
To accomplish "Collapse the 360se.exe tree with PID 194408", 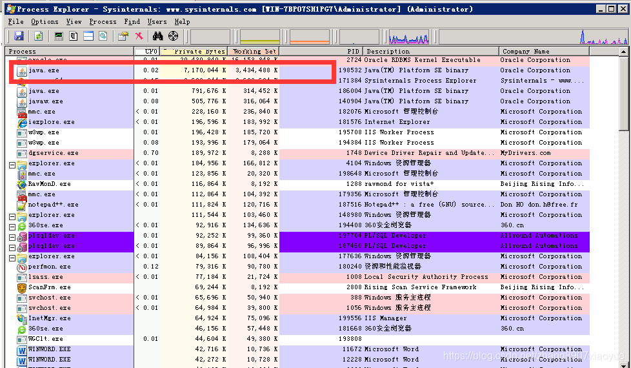I will (x=12, y=227).
